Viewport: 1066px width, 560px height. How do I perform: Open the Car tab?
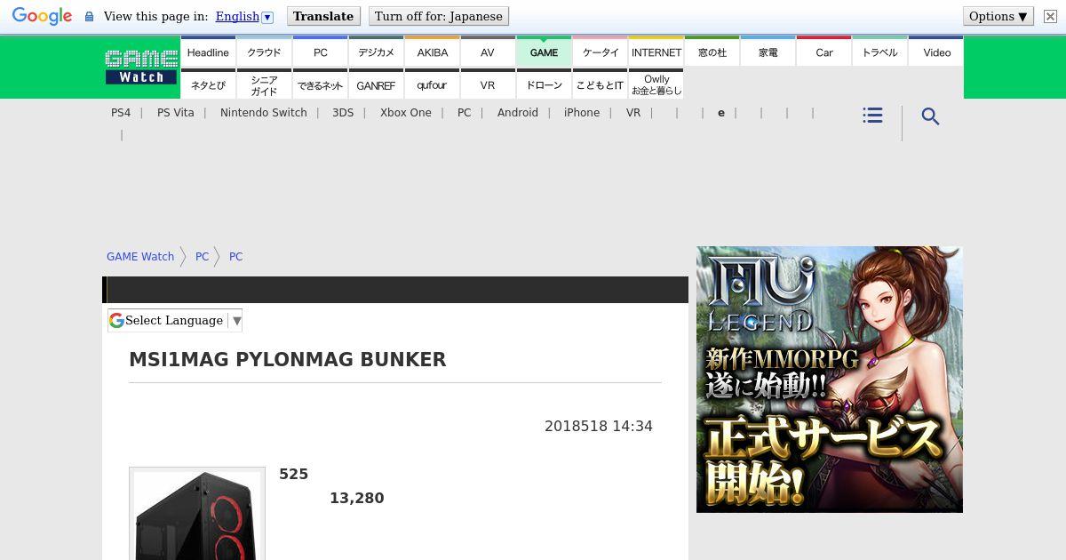(x=823, y=52)
